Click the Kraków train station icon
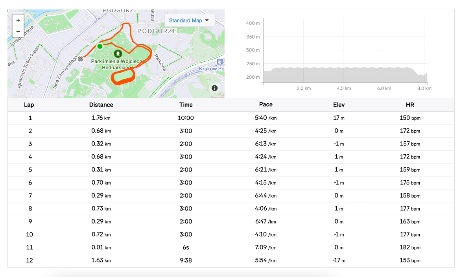The width and height of the screenshot is (472, 277). click(220, 61)
